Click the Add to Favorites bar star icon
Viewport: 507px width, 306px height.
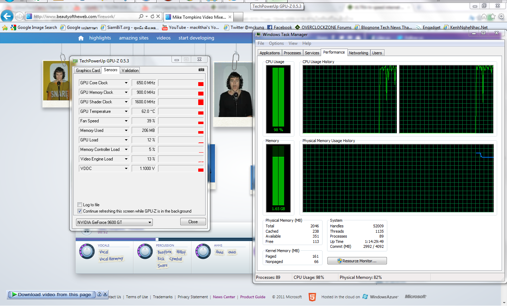5,27
